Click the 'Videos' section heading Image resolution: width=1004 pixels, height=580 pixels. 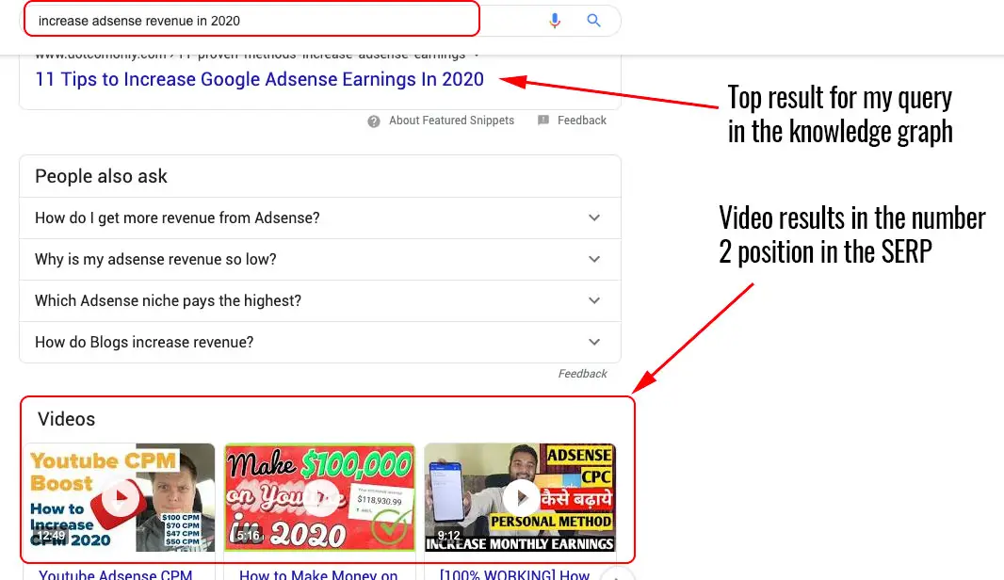click(x=67, y=419)
